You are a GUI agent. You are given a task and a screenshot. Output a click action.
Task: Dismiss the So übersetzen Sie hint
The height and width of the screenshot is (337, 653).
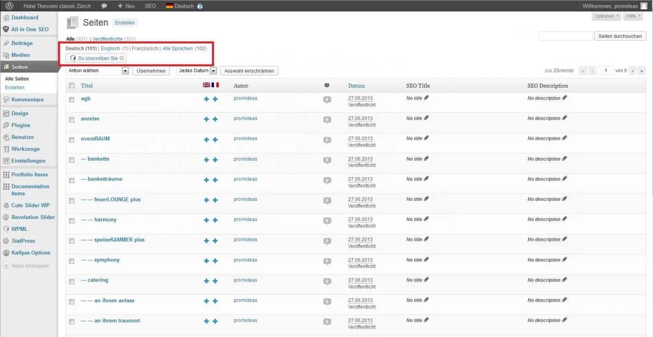122,58
